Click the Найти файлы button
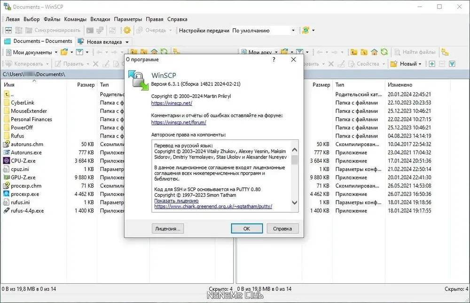The width and height of the screenshot is (470, 303). (415, 52)
